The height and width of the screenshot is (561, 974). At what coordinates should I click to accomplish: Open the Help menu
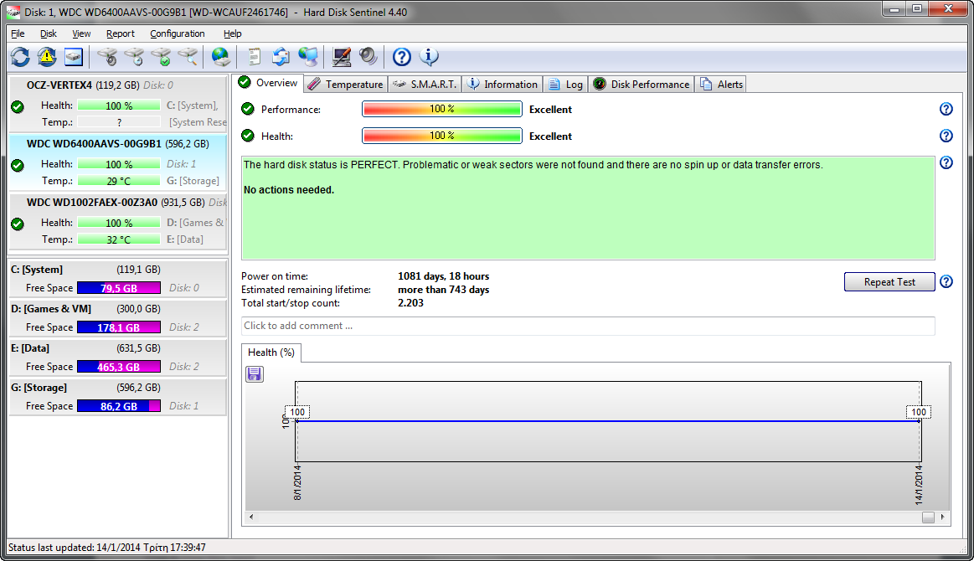click(232, 33)
